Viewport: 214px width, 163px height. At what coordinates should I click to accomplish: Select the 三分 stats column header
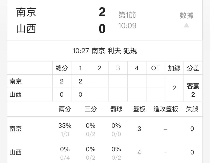(91, 109)
